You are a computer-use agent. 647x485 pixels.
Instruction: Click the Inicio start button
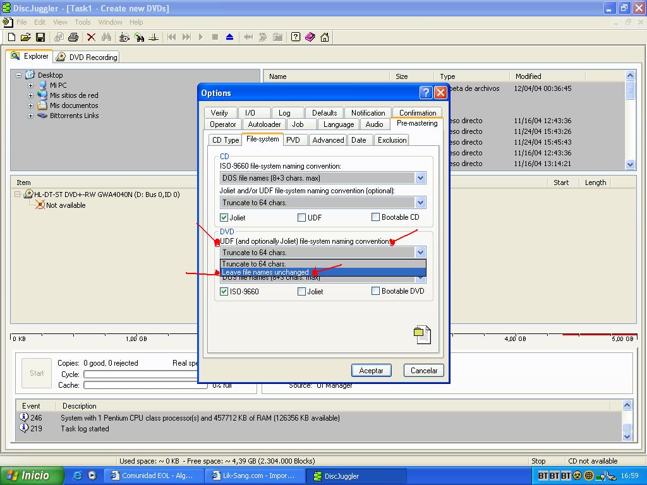[x=32, y=476]
